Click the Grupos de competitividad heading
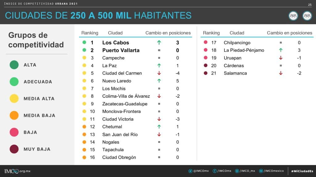 point(36,40)
